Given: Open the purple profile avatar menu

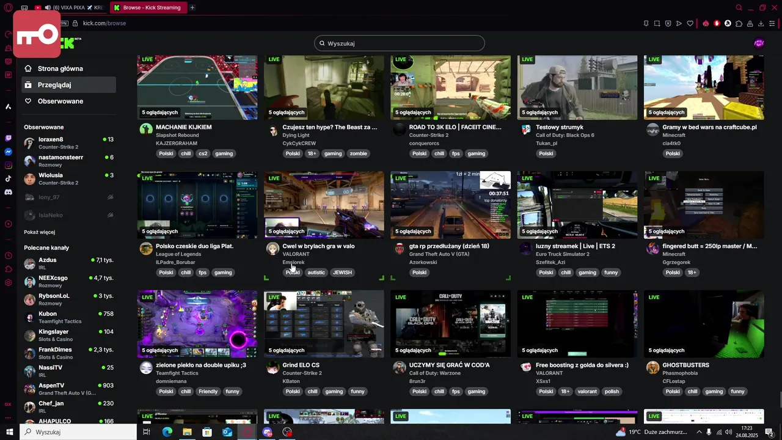Looking at the screenshot, I should click(x=759, y=43).
